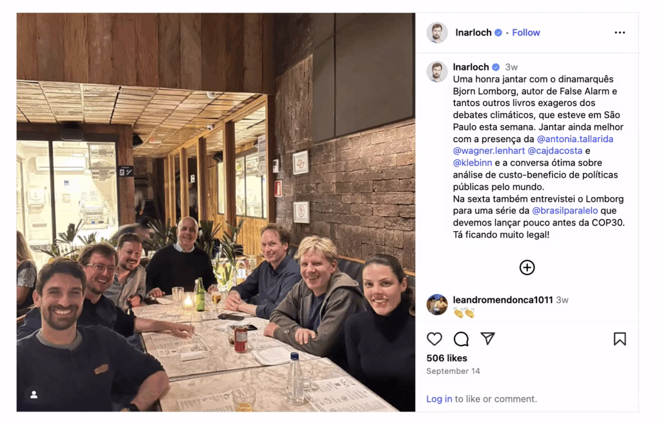Image resolution: width=661 pixels, height=425 pixels.
Task: View who liked: 506 likes
Action: click(447, 358)
